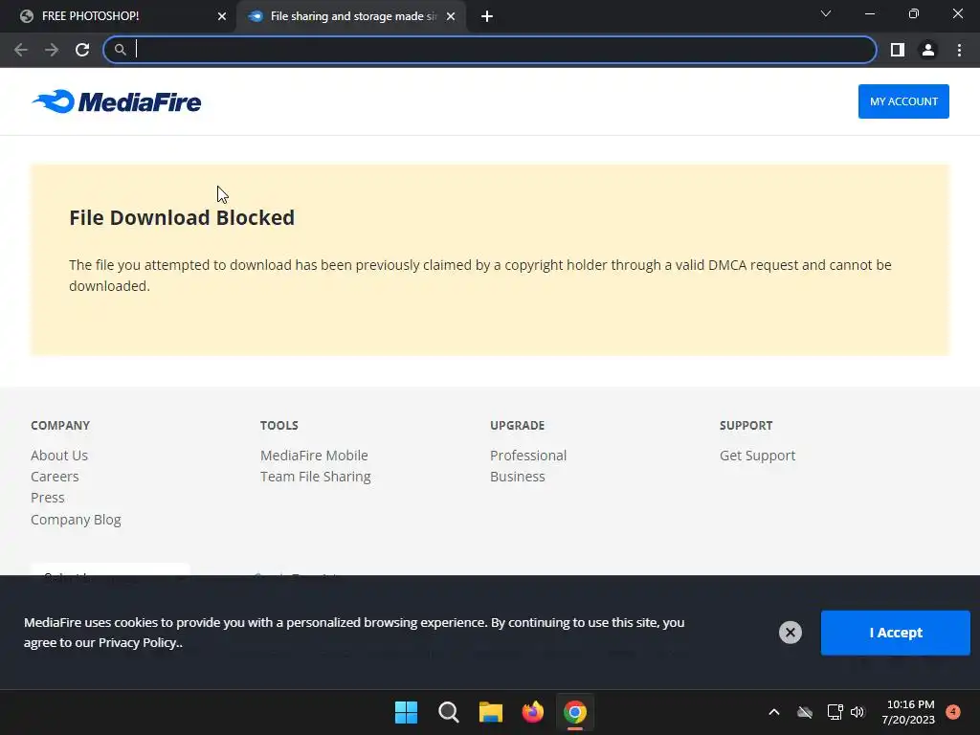
Task: Reload the page with refresh icon
Action: [82, 50]
